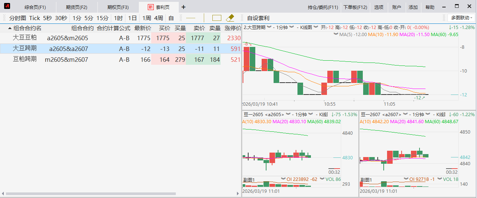
Task: Switch chart period to 15分
Action: pos(102,18)
